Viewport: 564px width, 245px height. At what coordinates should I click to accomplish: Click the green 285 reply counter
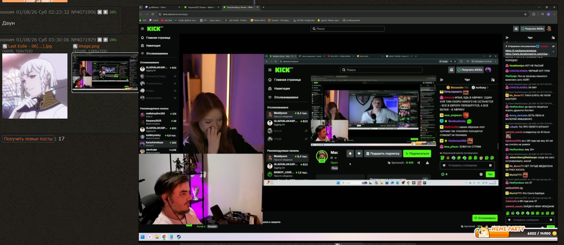tap(113, 12)
